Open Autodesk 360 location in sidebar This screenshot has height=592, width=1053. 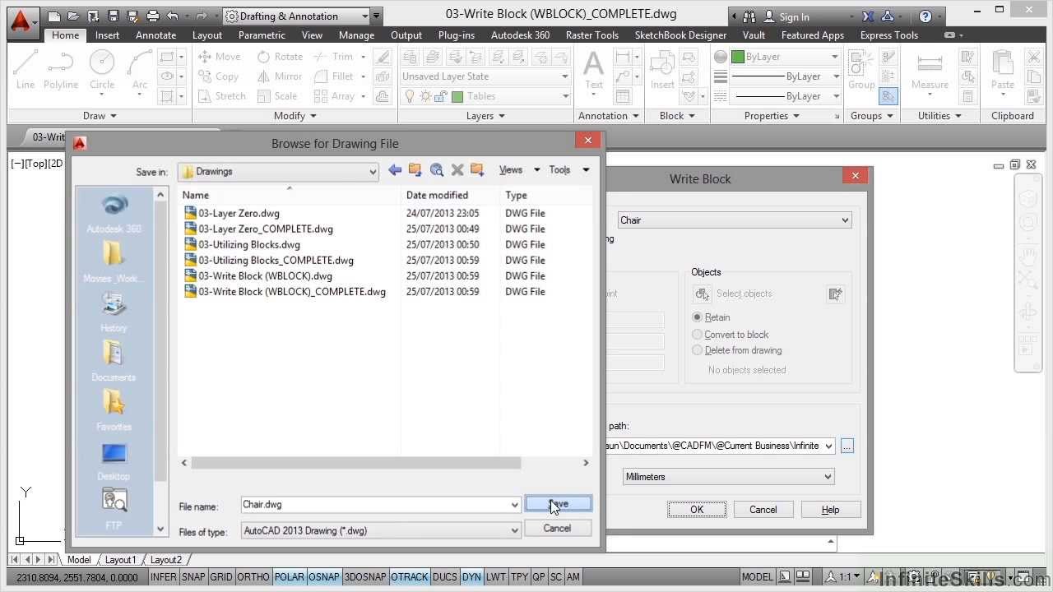coord(114,214)
